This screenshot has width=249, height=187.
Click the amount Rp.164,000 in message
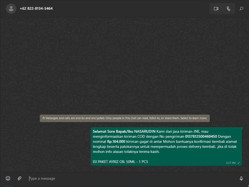click(116, 142)
